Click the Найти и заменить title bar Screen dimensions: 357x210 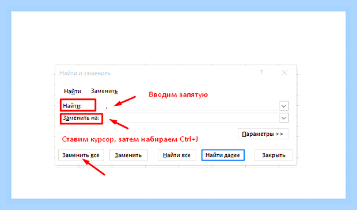[x=85, y=73]
